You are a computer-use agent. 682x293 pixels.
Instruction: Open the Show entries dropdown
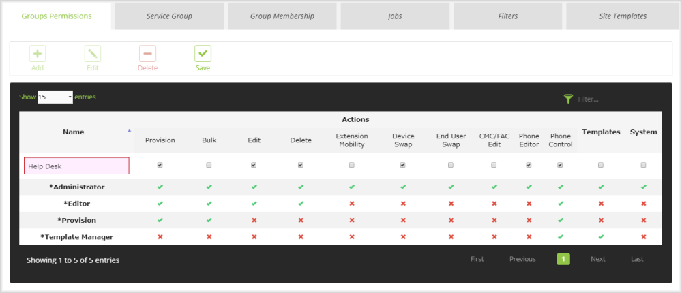(55, 97)
